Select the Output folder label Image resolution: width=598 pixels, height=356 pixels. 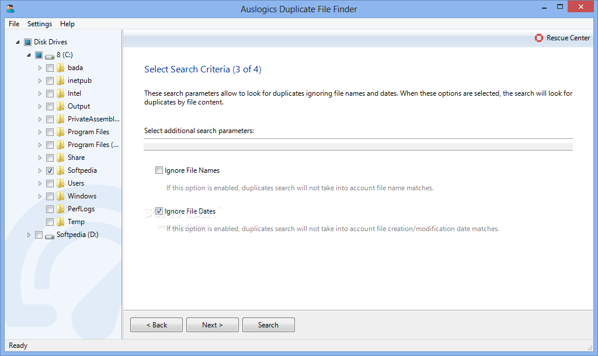tap(79, 106)
